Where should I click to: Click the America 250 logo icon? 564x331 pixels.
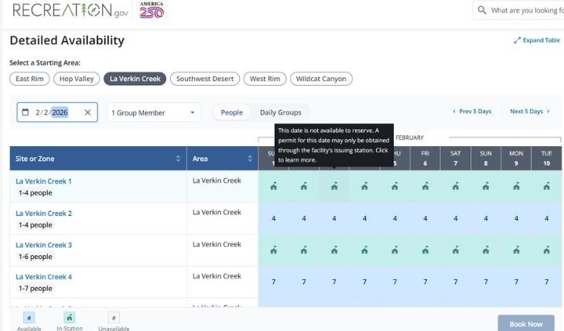click(x=152, y=10)
